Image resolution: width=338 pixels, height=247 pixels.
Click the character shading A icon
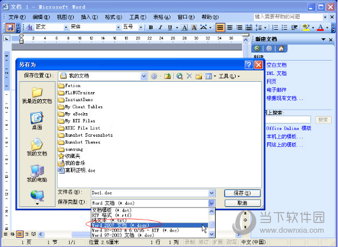(194, 27)
